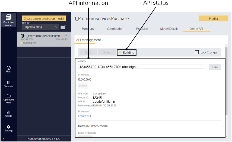Click the Login credentials label

pos(87,133)
